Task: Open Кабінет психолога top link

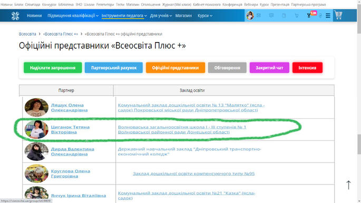Action: coord(207,4)
